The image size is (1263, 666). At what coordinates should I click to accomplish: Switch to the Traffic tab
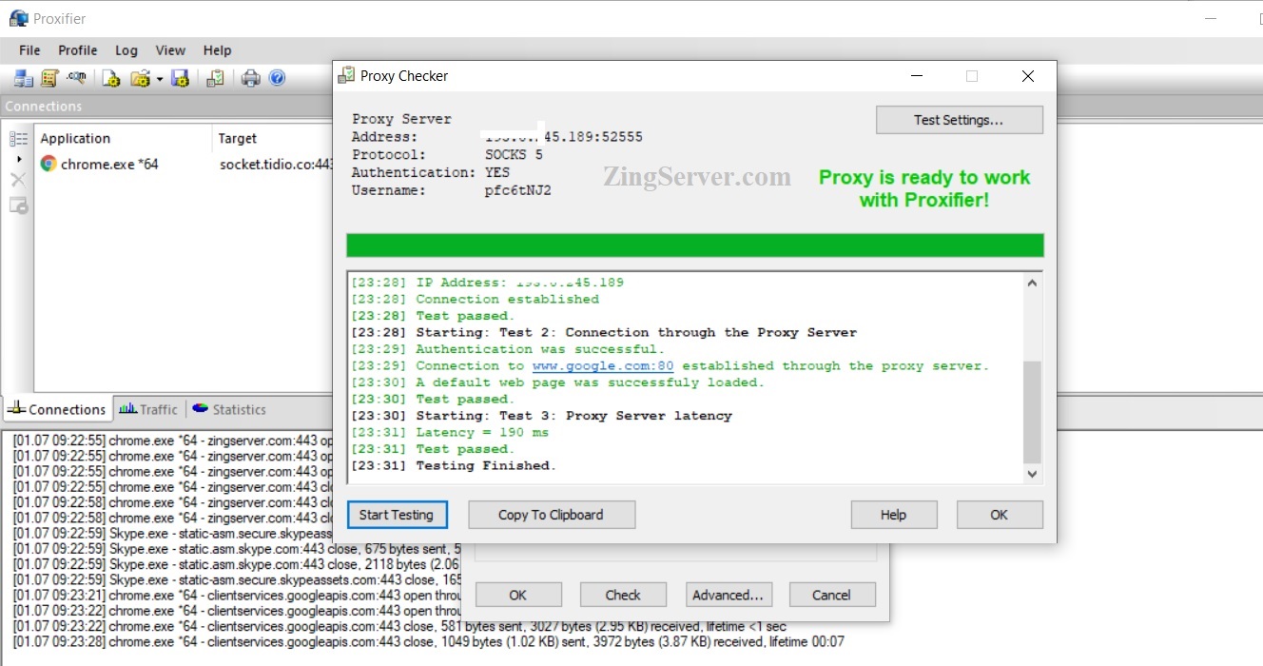click(x=148, y=409)
